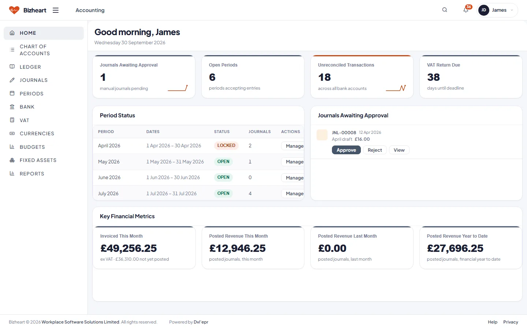Open notifications bell with 36 badge
The image size is (527, 329).
coord(466,10)
